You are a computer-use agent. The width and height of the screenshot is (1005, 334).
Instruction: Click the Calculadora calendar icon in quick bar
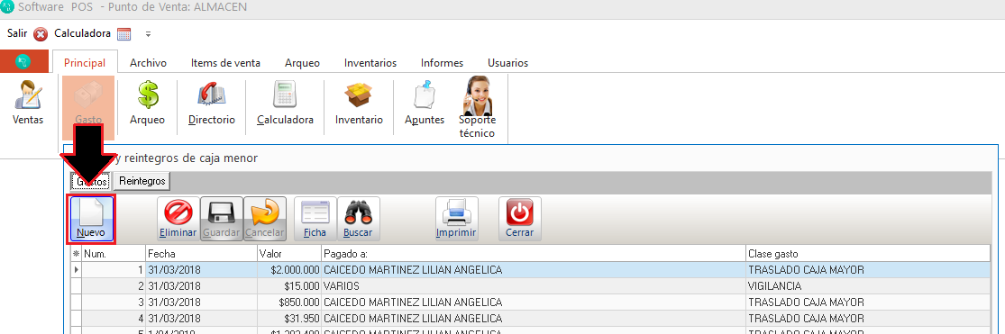(x=123, y=34)
